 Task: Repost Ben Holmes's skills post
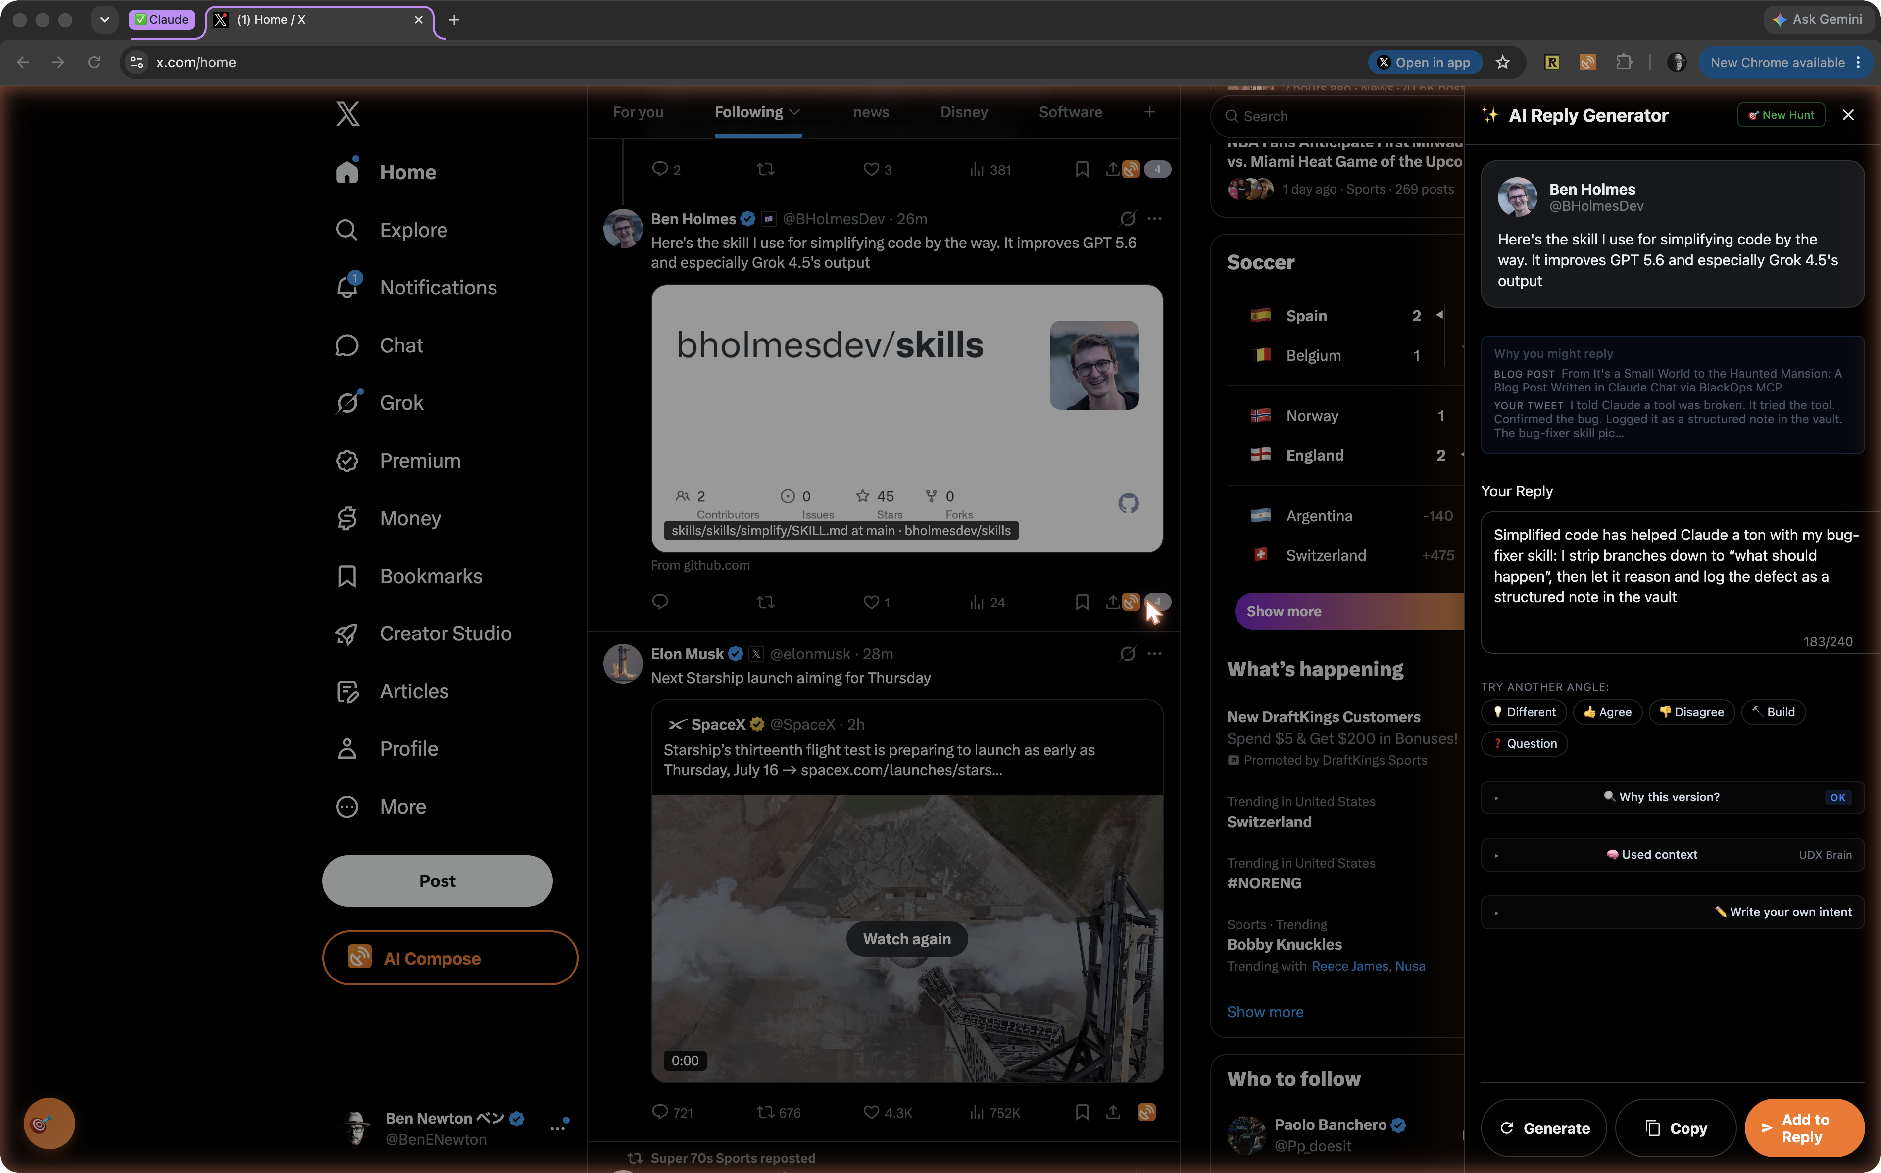point(766,602)
